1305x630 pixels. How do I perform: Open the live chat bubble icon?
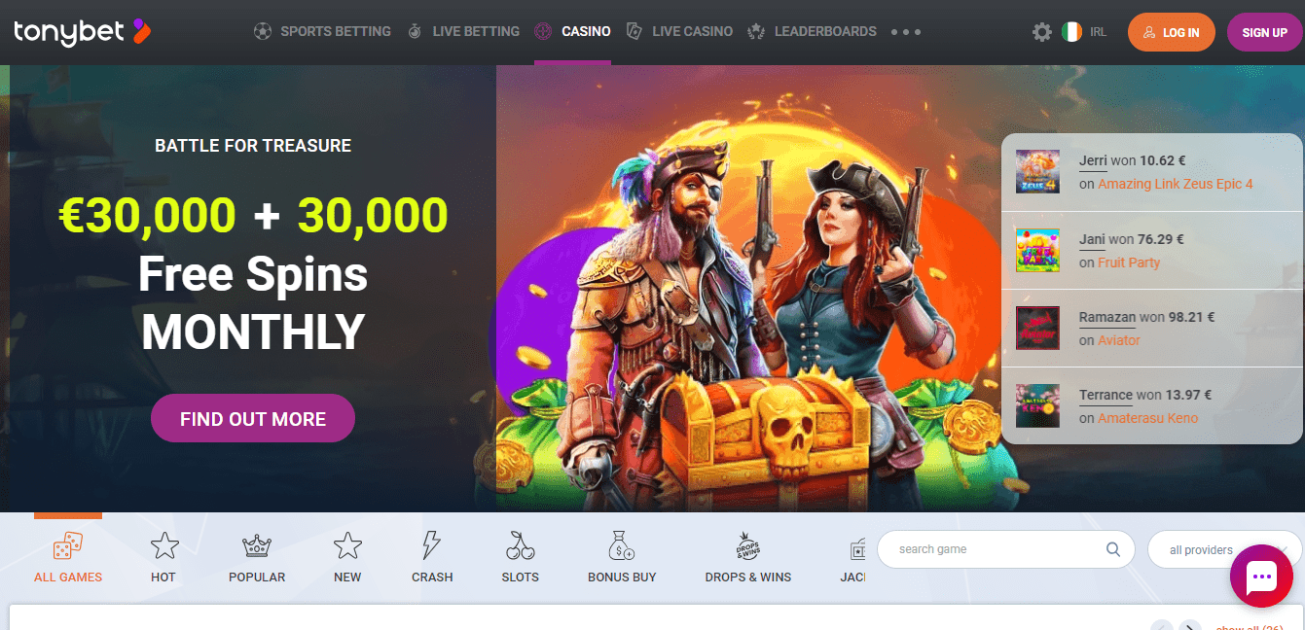pyautogui.click(x=1261, y=577)
